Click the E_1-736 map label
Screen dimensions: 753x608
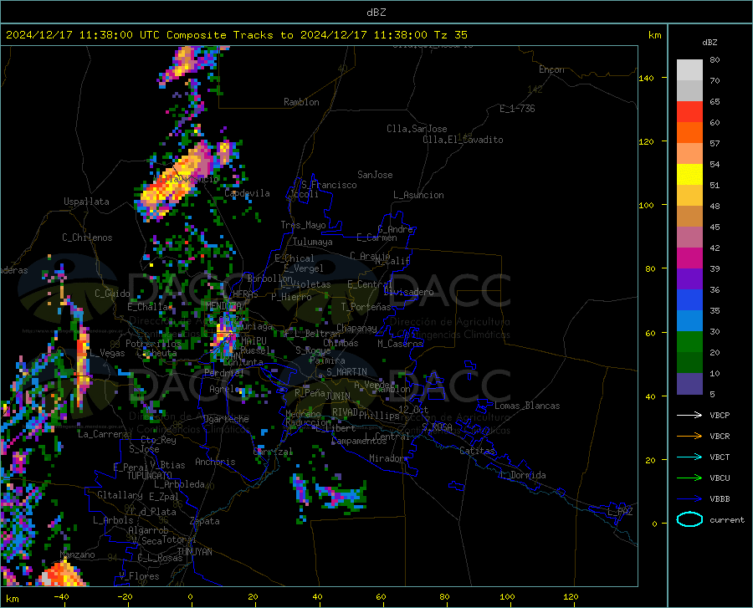pos(517,109)
